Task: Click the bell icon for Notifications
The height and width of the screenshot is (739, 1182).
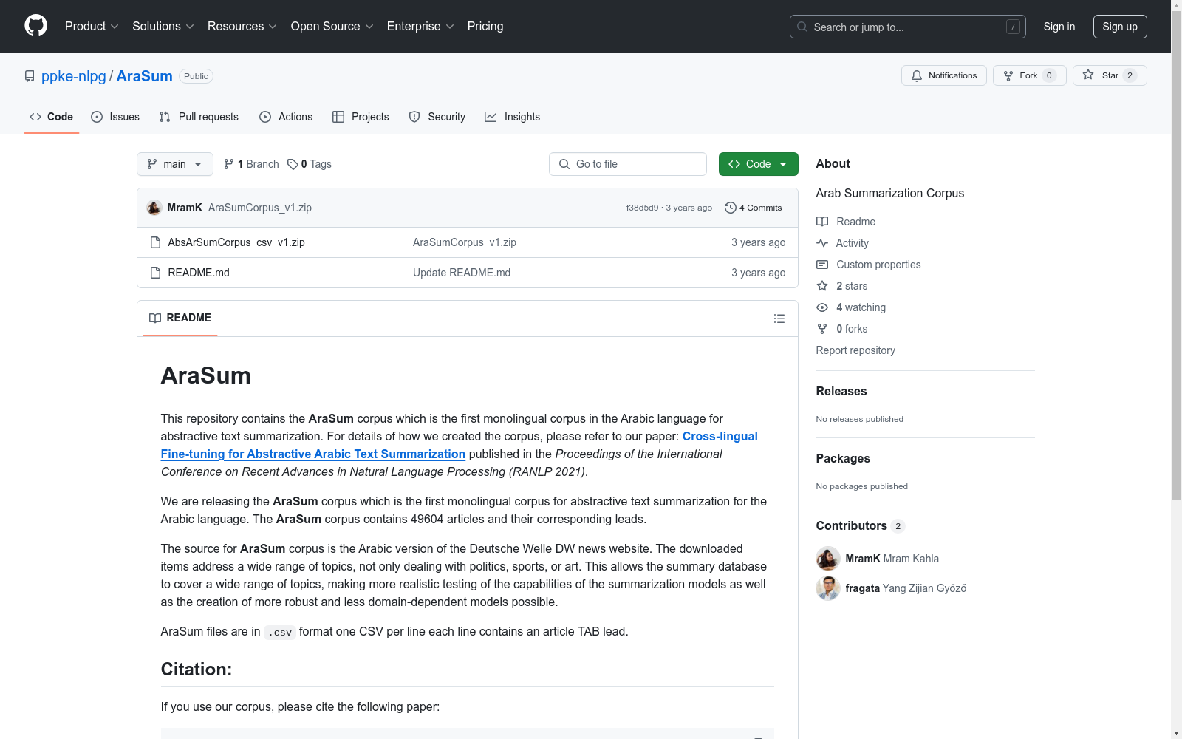Action: pyautogui.click(x=917, y=75)
